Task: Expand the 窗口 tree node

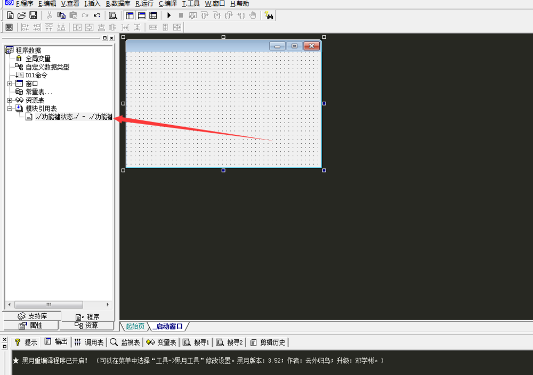Action: pos(10,84)
